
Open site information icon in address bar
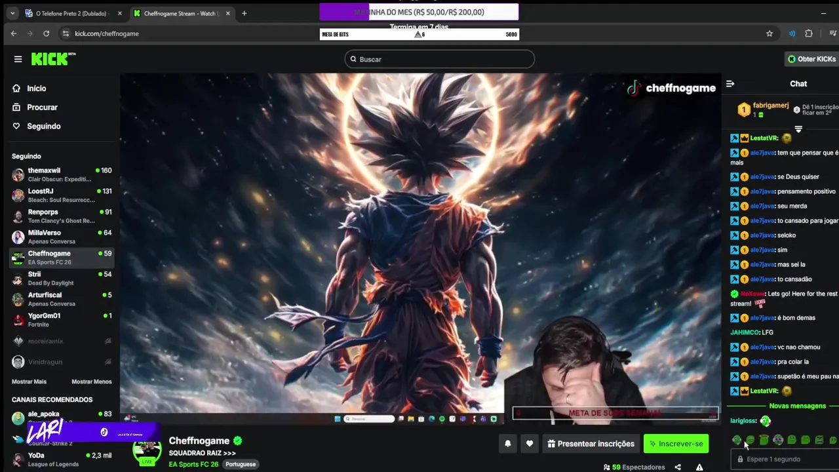point(65,33)
